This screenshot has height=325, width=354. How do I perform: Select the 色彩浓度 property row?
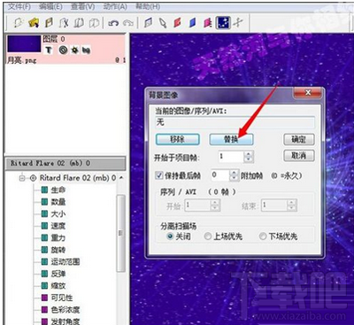pos(60,310)
